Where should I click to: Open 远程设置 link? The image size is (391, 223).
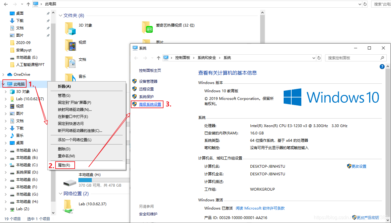[146, 89]
